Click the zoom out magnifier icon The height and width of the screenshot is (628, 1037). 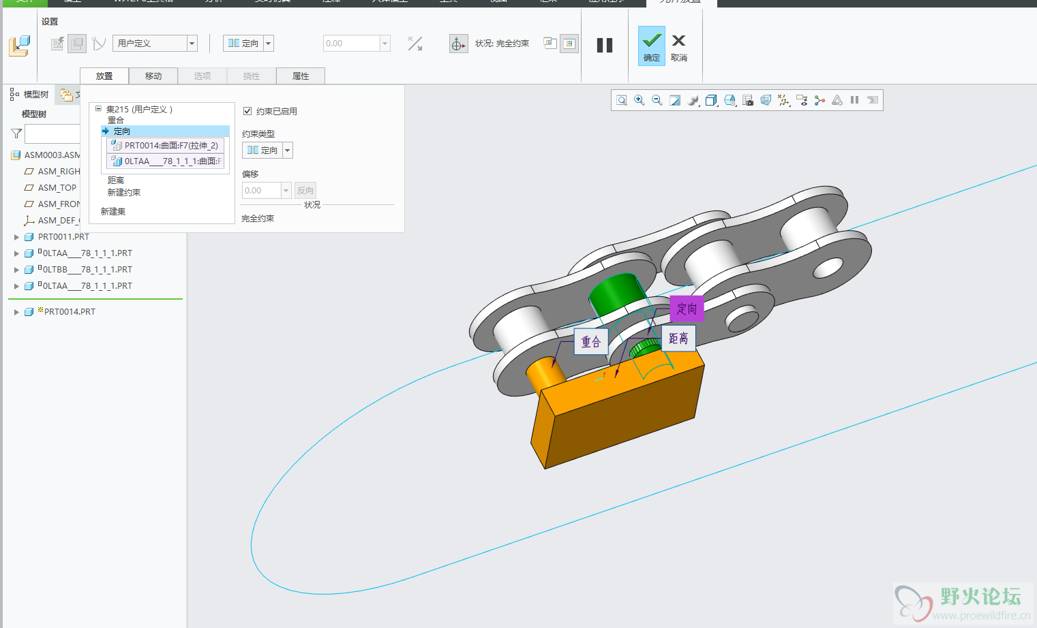click(657, 100)
